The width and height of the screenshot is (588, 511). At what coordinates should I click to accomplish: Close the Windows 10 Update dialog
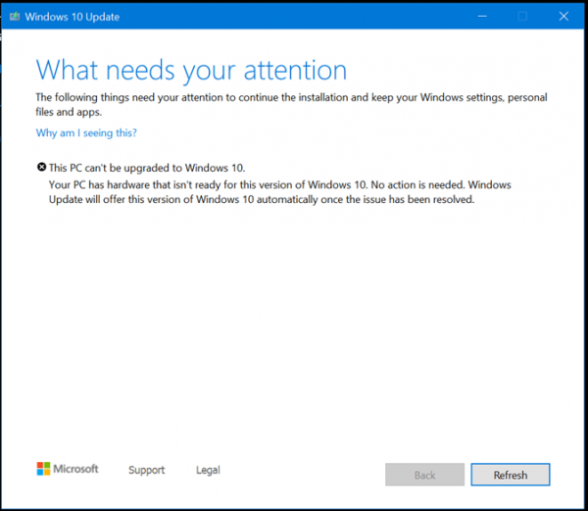point(563,16)
